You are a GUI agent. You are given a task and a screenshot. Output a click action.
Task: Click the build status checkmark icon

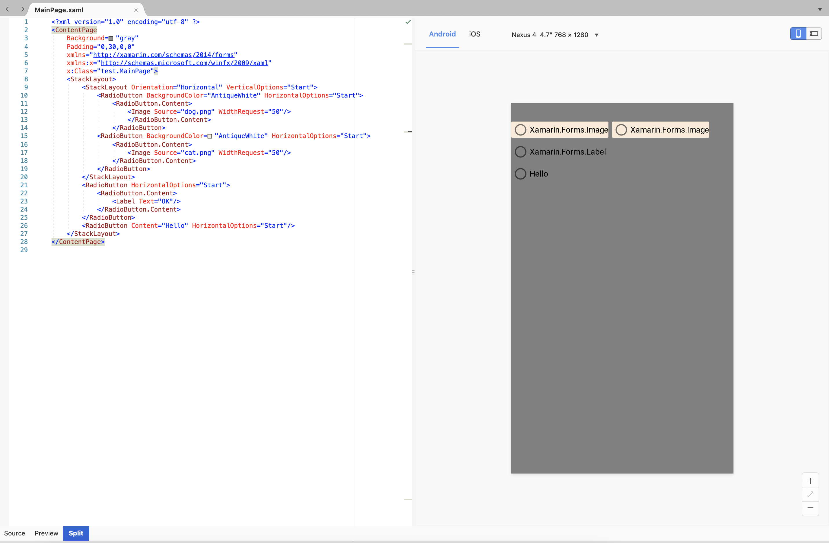click(x=408, y=22)
